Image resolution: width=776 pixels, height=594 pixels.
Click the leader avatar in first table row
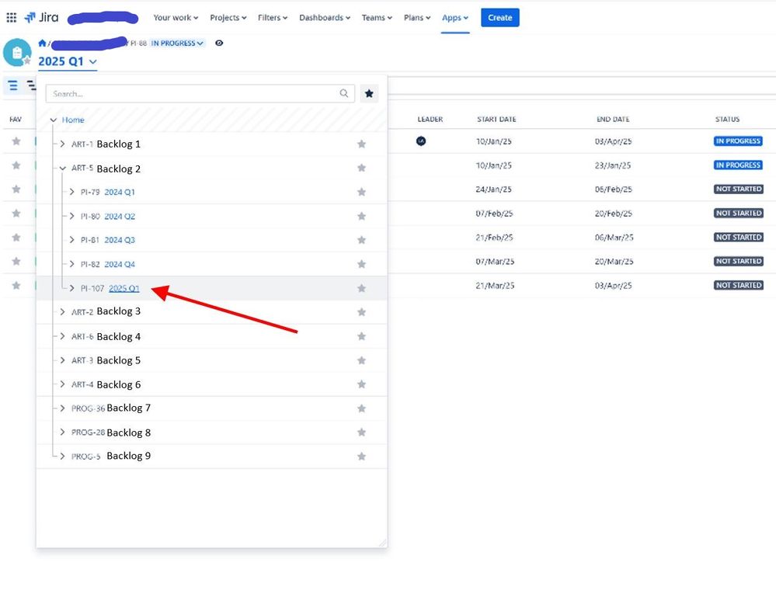421,141
